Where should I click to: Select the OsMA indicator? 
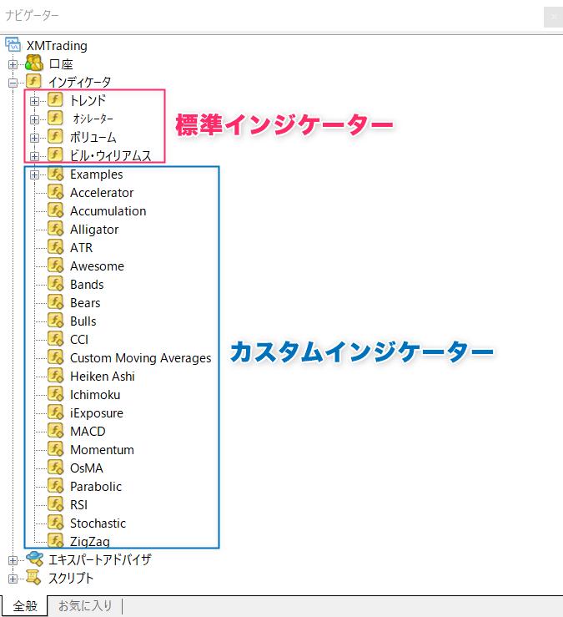(x=87, y=468)
